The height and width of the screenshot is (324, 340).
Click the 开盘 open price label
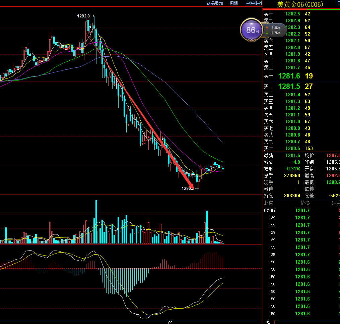309,169
